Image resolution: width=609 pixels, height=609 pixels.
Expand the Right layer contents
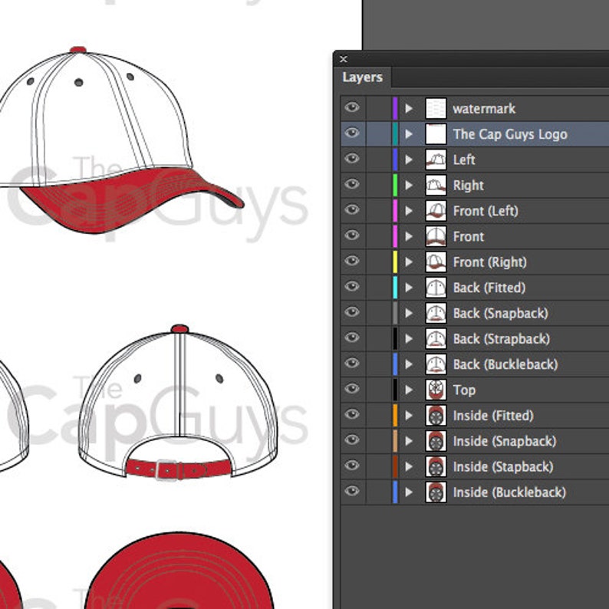click(409, 186)
